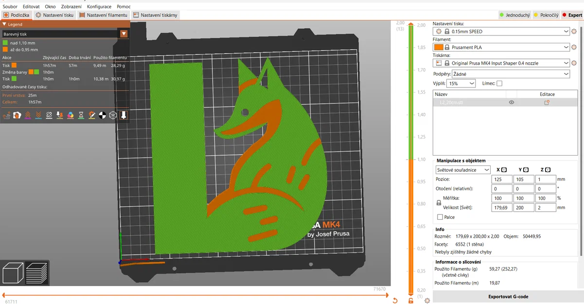Click the horizontal moves slider at bottom
Screen dimensions: 584x304
pos(195,295)
